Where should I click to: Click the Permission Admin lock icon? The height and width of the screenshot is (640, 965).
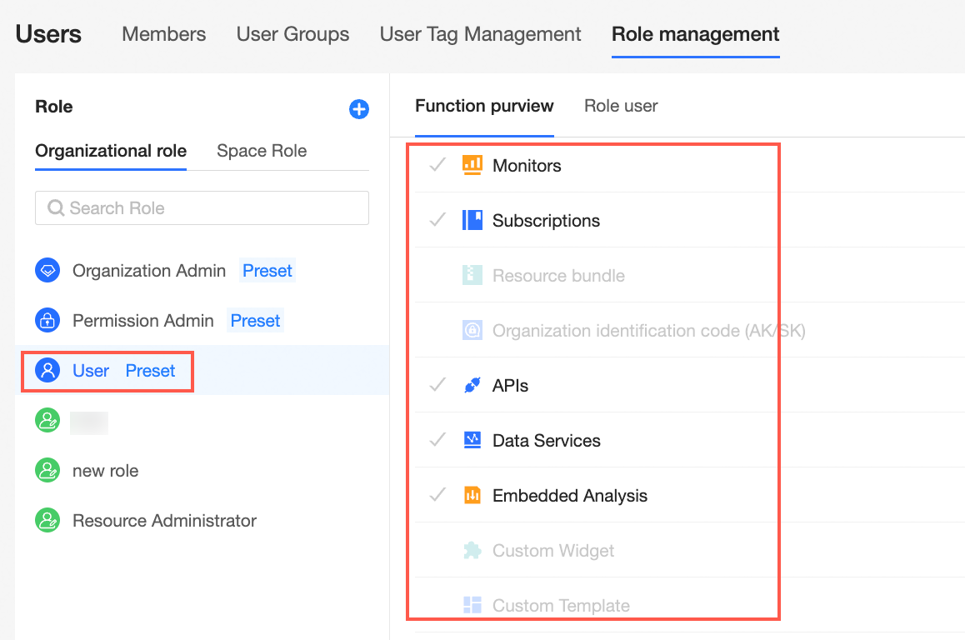pos(47,320)
